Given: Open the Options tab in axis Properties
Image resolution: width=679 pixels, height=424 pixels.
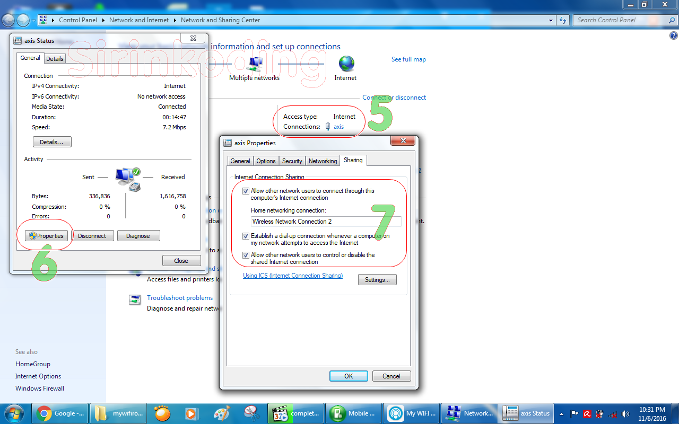Looking at the screenshot, I should [266, 161].
